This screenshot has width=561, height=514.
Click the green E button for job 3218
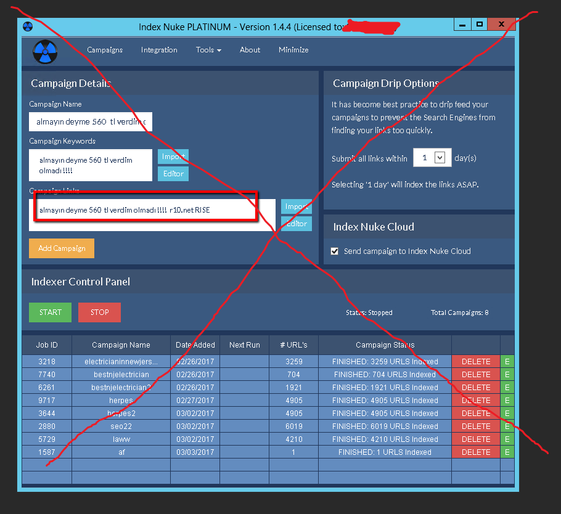[x=507, y=361]
